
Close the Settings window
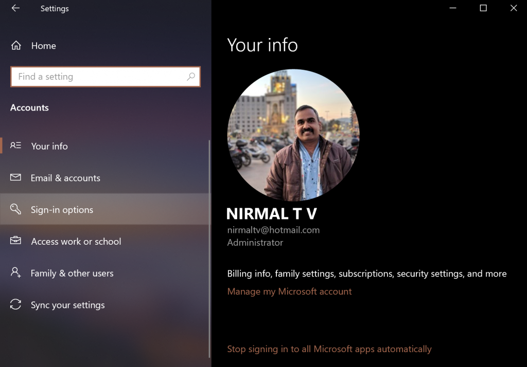513,8
